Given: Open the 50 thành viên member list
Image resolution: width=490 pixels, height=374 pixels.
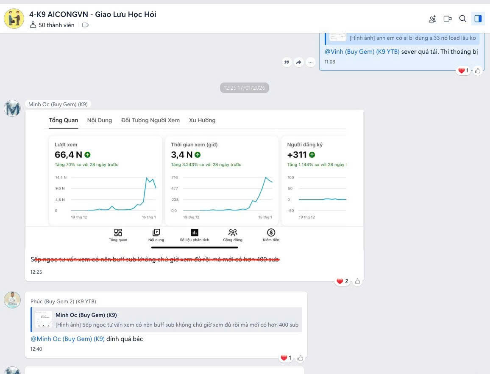Looking at the screenshot, I should pyautogui.click(x=52, y=25).
